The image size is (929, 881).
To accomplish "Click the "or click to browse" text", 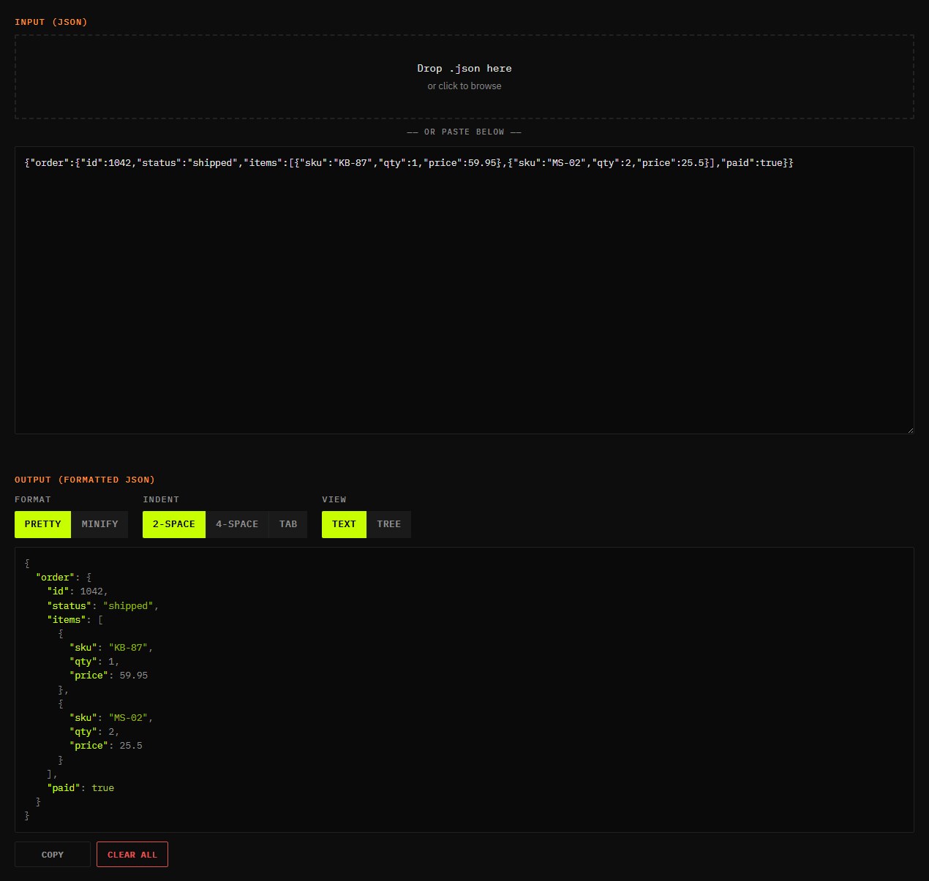I will (464, 86).
